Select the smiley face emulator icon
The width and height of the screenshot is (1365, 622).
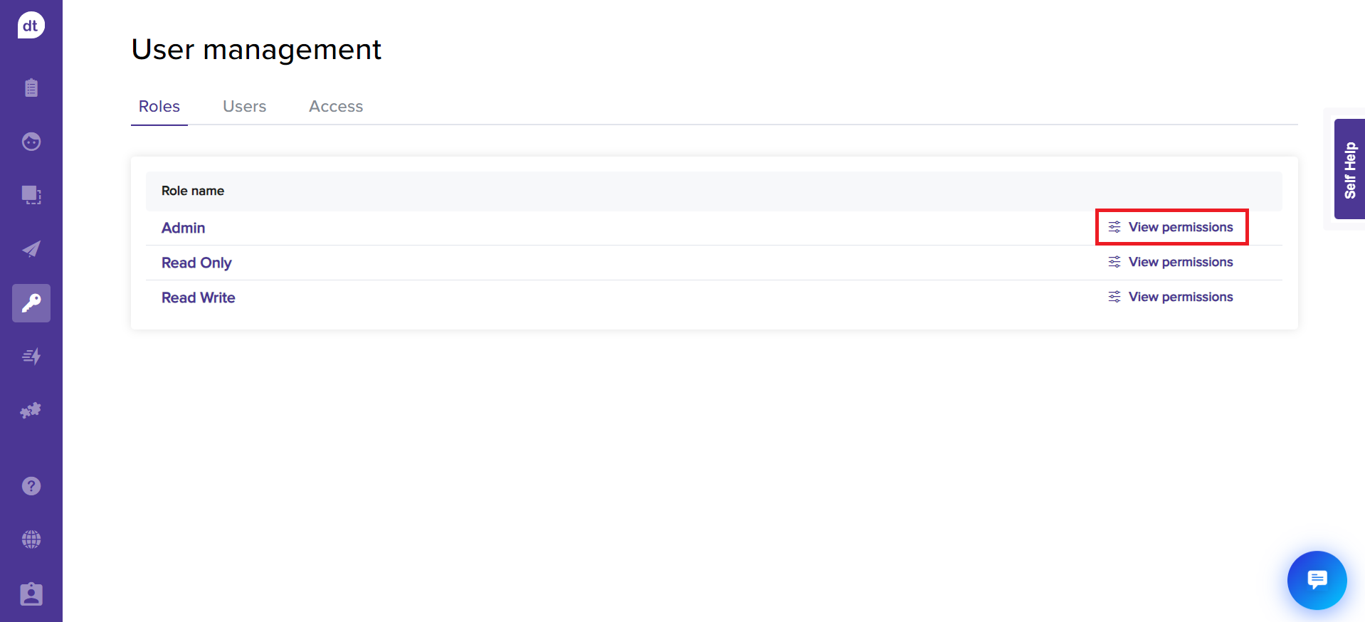point(31,142)
